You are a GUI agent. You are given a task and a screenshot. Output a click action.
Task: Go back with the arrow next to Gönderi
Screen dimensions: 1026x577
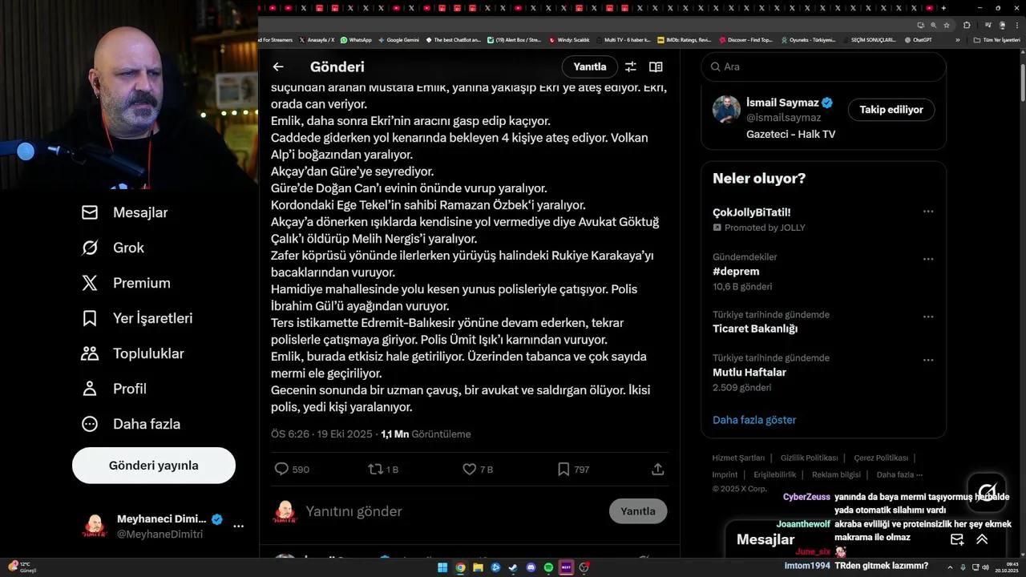click(278, 67)
